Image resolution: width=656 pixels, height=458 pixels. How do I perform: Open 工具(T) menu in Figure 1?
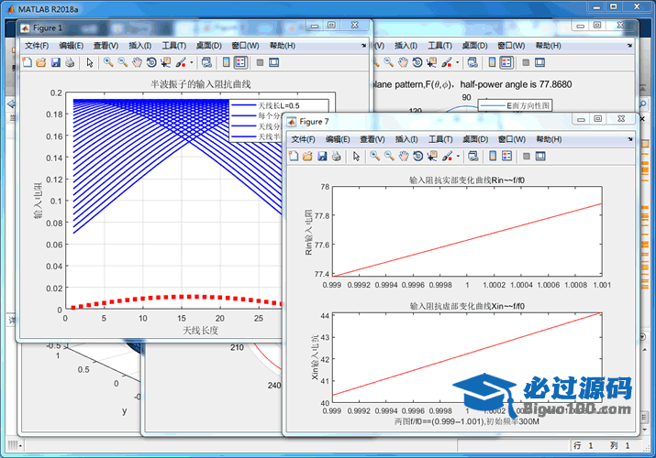pyautogui.click(x=174, y=46)
